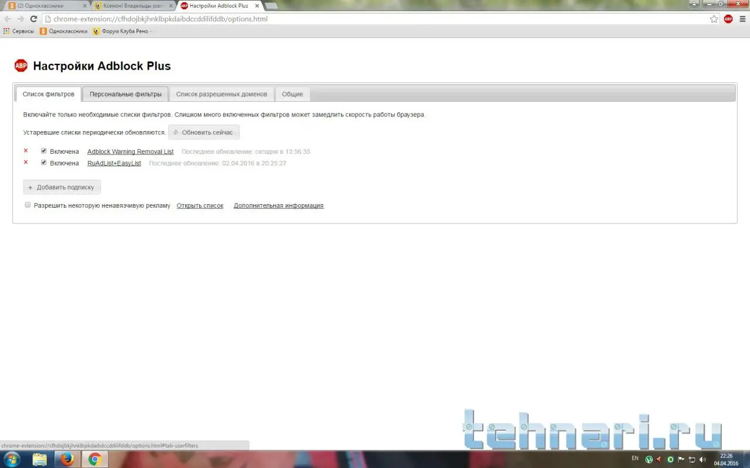The image size is (750, 468).
Task: Open the ABP extension toolbar icon
Action: (728, 19)
